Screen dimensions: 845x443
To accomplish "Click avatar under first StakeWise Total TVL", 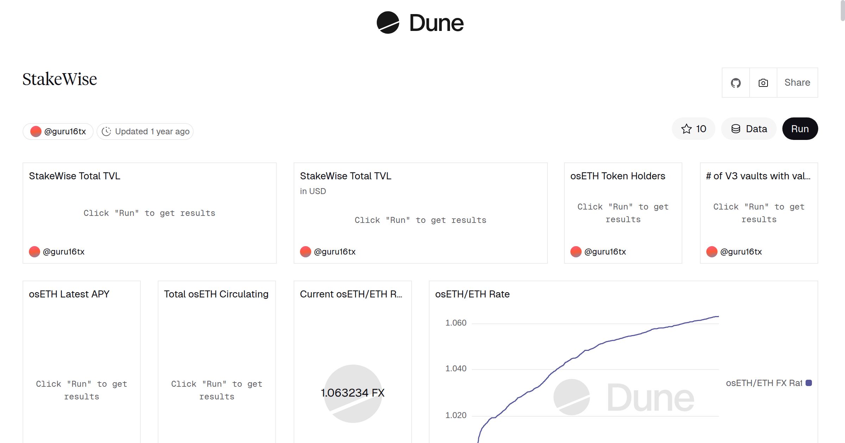I will (35, 252).
